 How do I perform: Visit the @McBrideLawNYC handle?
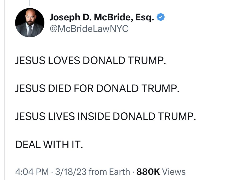[x=89, y=28]
